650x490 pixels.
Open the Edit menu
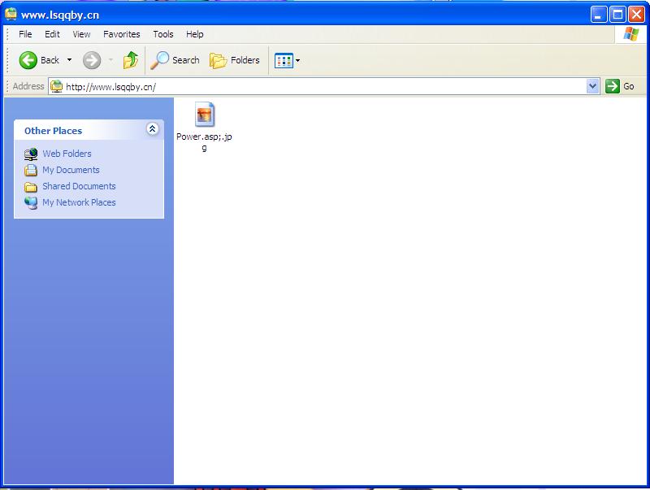click(52, 34)
